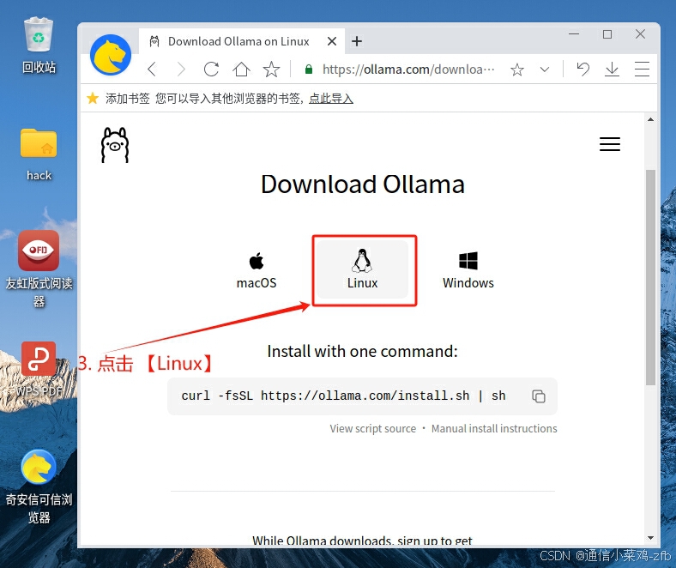
Task: Go to the browser home page
Action: coord(241,69)
